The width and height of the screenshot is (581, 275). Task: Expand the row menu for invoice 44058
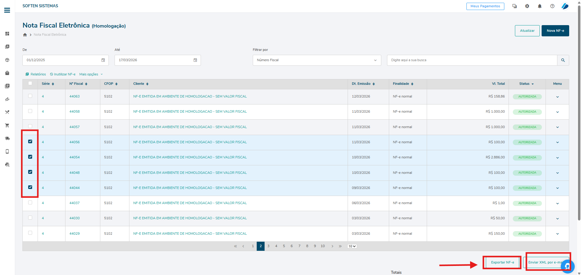click(x=557, y=112)
